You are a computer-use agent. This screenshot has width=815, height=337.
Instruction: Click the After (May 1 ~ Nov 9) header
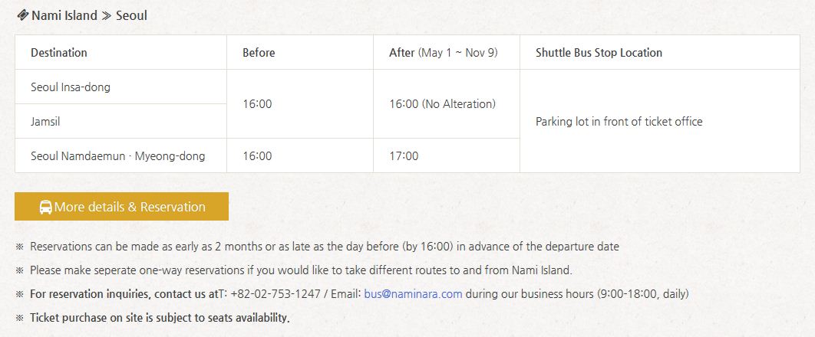point(443,53)
